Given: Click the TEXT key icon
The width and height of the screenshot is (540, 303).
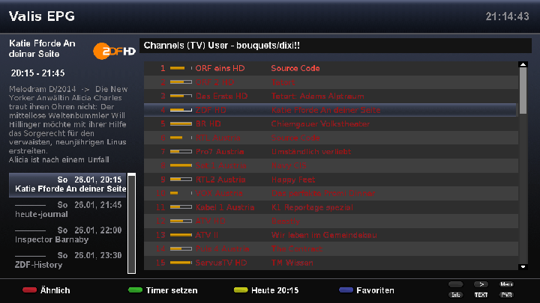Looking at the screenshot, I should [x=481, y=295].
